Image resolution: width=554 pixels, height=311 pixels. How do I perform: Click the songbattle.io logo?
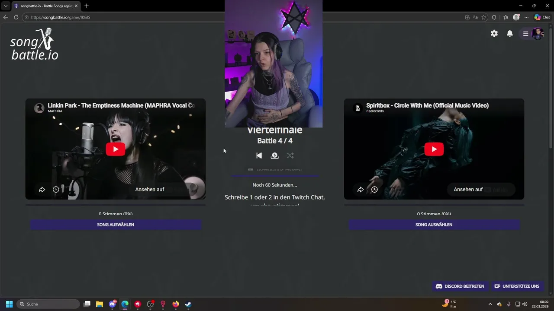coord(34,44)
